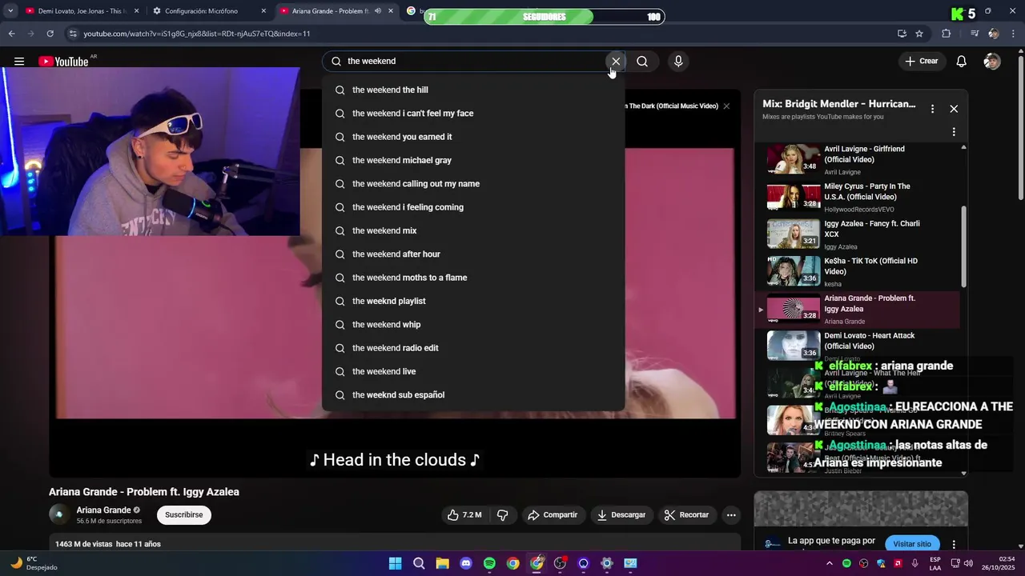Mute the Ariana Grande tab audio
1025x576 pixels.
click(x=378, y=11)
